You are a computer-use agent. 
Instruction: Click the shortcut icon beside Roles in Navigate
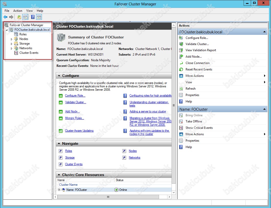[61, 151]
